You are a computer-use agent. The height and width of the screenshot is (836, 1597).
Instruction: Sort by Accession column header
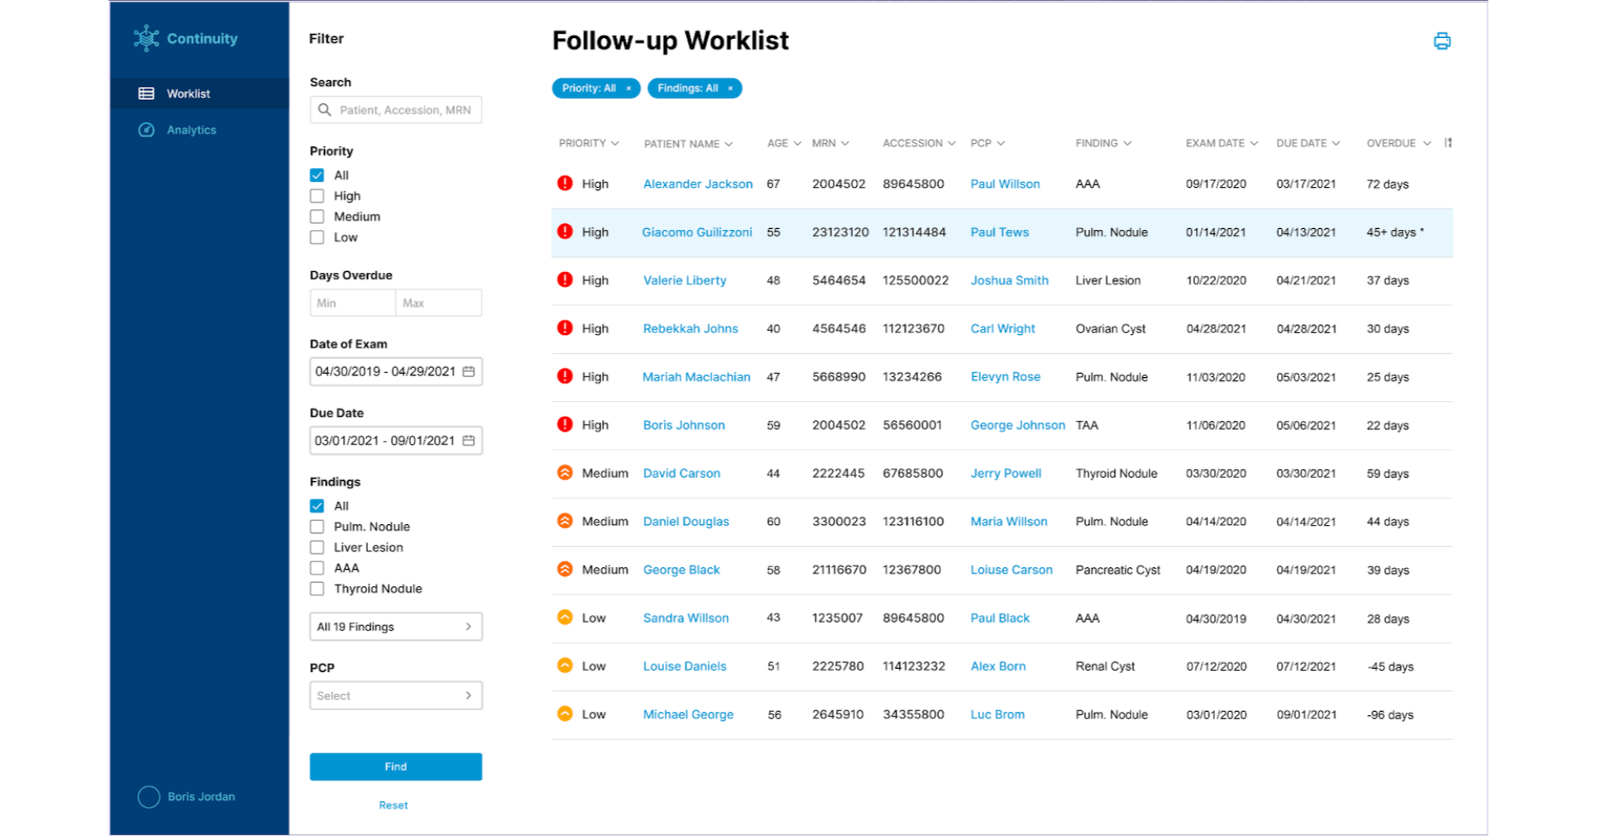919,143
